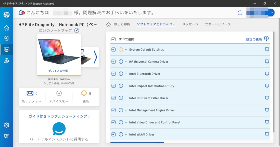Open the health heart icon in the sidebar
280x147 pixels.
point(7,39)
